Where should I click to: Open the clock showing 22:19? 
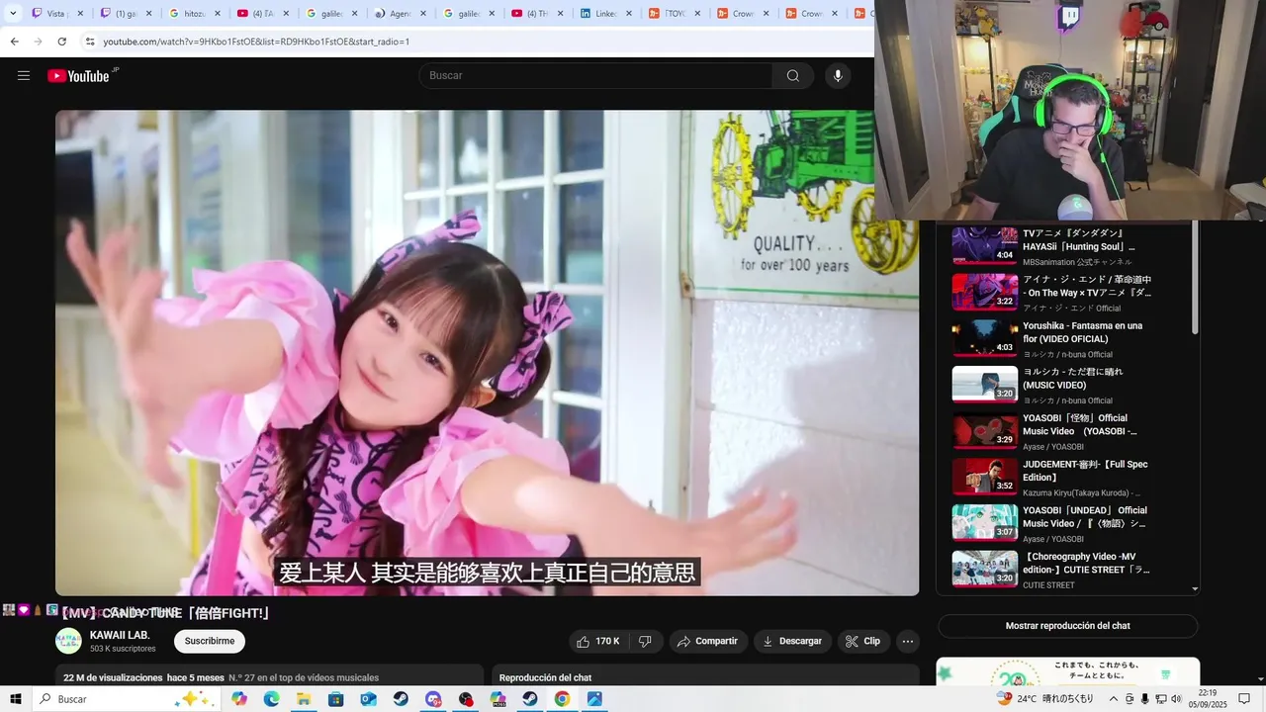(1208, 699)
